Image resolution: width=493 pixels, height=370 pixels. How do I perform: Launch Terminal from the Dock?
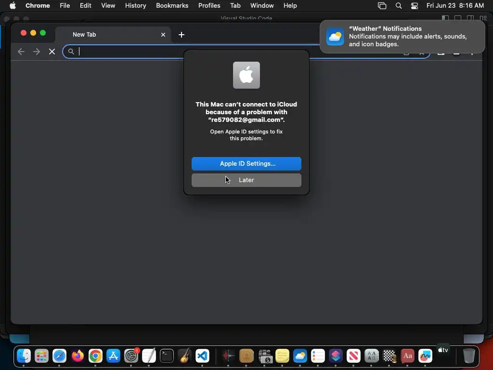(167, 356)
